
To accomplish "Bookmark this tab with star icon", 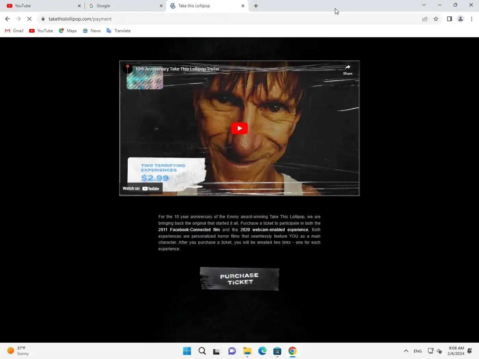I will pos(436,19).
